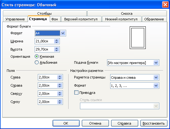Screen dimensions: 170x129
Task: Close the page style dialog window
Action: (165, 5)
